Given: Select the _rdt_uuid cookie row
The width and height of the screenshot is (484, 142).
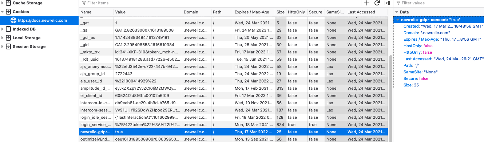Looking at the screenshot, I should click(x=233, y=59).
